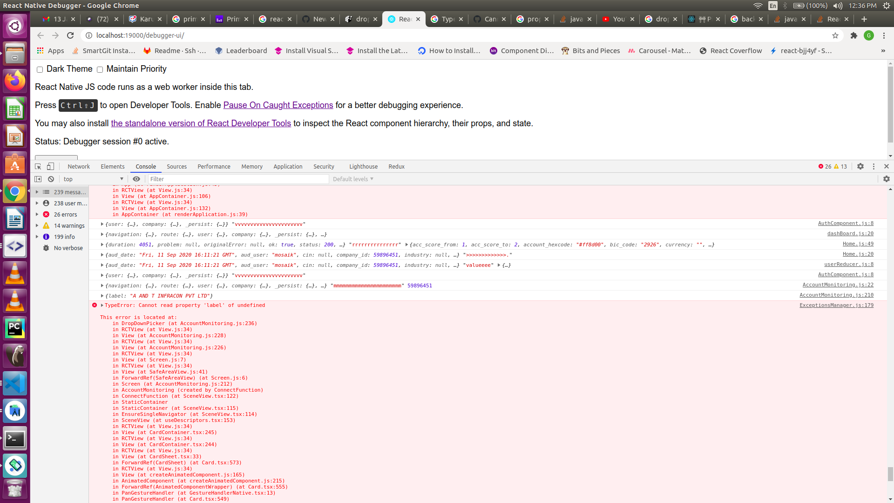The height and width of the screenshot is (503, 894).
Task: Select the inspect element cursor icon
Action: 37,166
